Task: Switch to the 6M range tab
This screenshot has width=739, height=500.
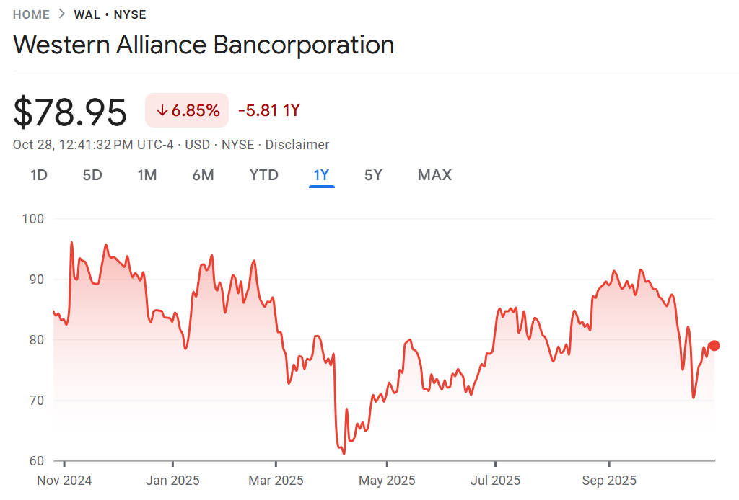Action: [203, 175]
